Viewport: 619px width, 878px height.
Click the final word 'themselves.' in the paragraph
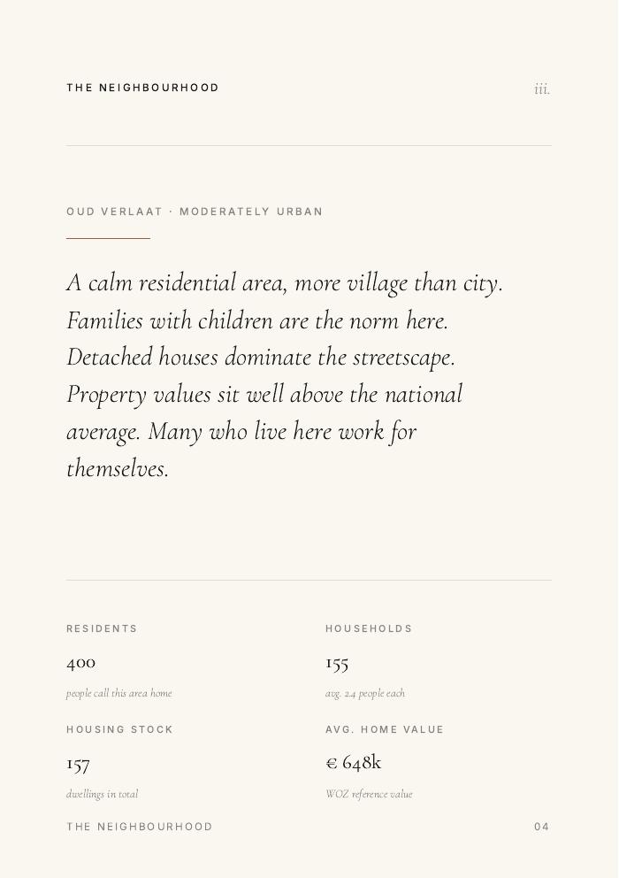point(118,469)
